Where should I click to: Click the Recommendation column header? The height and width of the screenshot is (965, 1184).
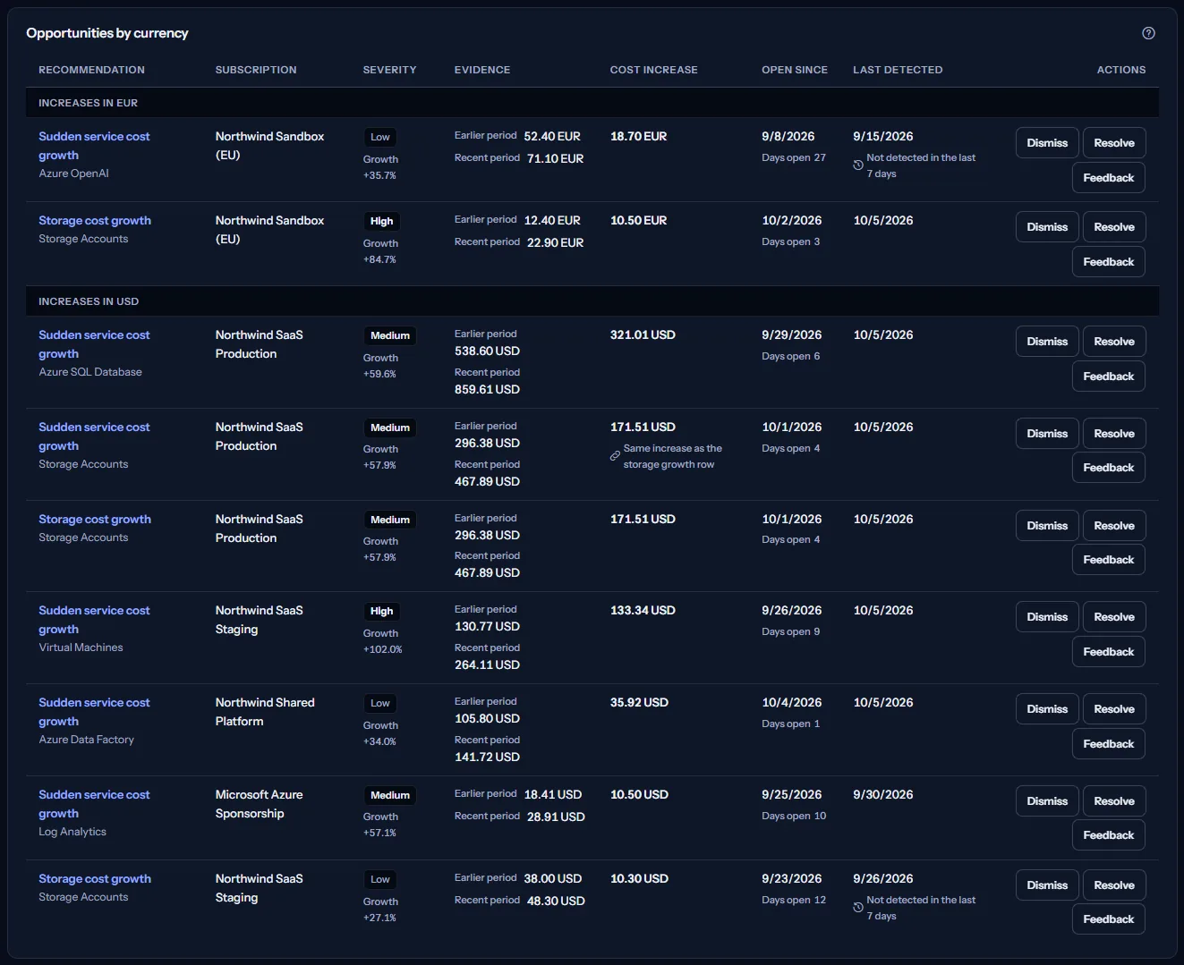(91, 70)
